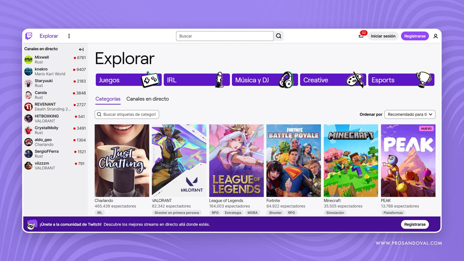Open the Just Chatting category cover
Viewport: 464px width, 261px height.
pyautogui.click(x=122, y=161)
